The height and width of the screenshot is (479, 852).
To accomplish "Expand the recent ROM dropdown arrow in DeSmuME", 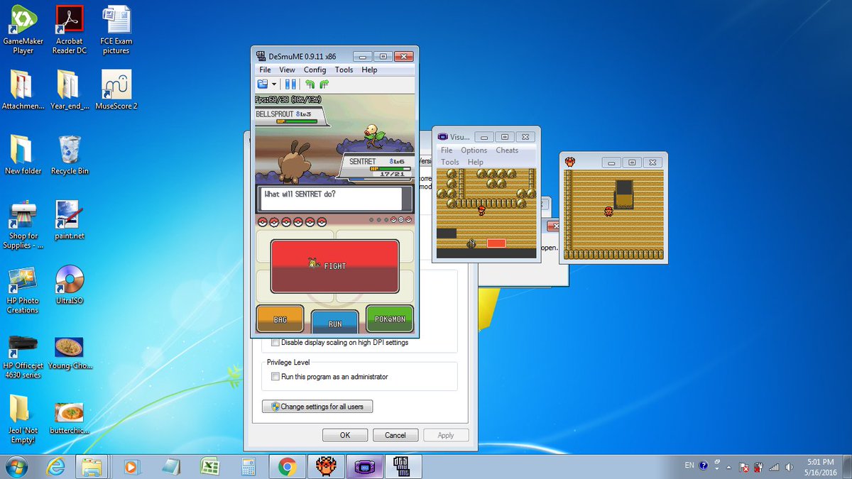I will pyautogui.click(x=274, y=84).
